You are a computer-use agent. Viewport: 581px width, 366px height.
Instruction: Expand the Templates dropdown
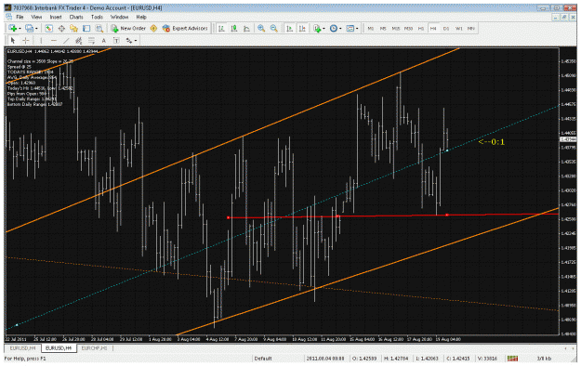(357, 29)
